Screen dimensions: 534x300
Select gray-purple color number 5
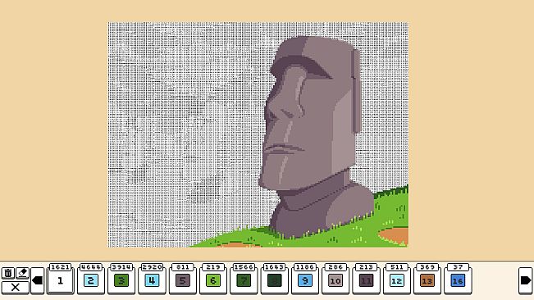(x=183, y=278)
